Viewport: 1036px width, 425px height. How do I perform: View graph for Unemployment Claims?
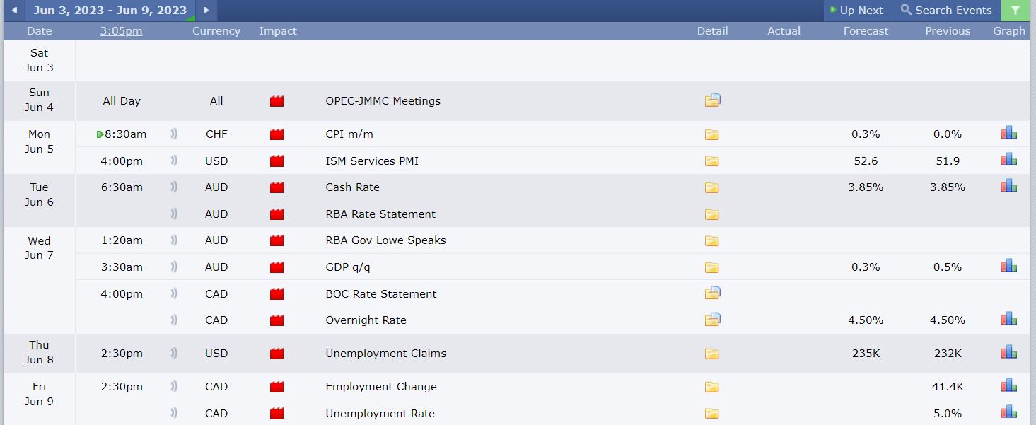click(1008, 352)
